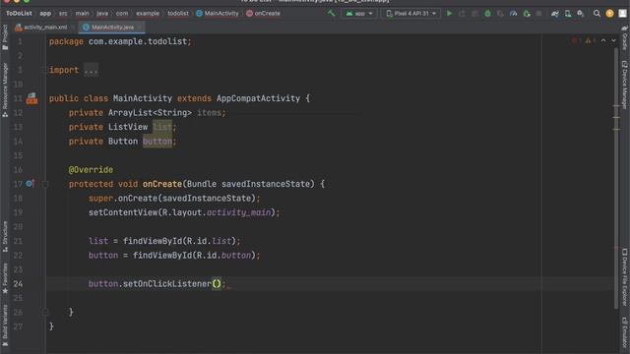Click the Apply Code Changes icon

474,13
